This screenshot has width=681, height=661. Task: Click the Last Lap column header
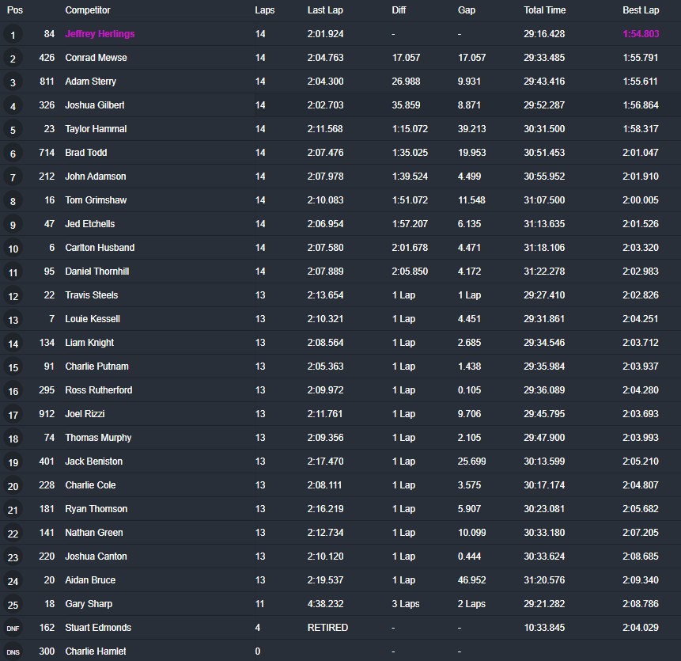coord(325,10)
